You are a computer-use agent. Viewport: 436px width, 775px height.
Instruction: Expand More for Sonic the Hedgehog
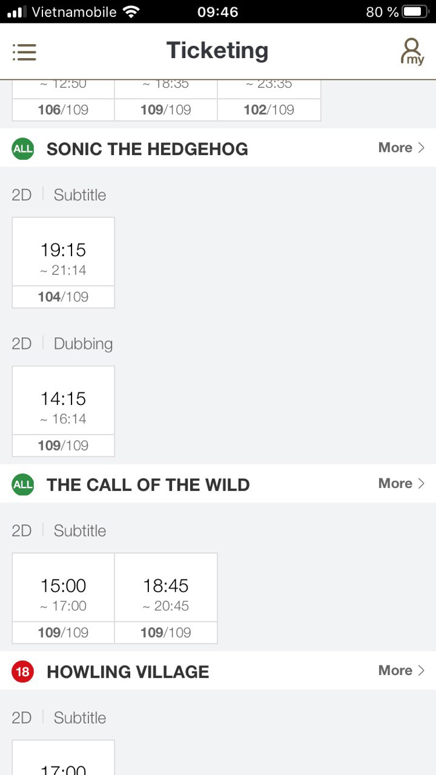[x=401, y=148]
